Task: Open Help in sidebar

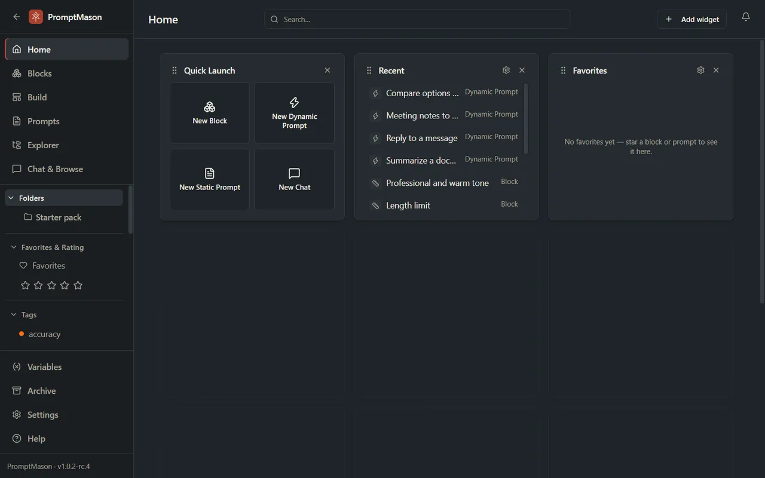Action: tap(66, 439)
